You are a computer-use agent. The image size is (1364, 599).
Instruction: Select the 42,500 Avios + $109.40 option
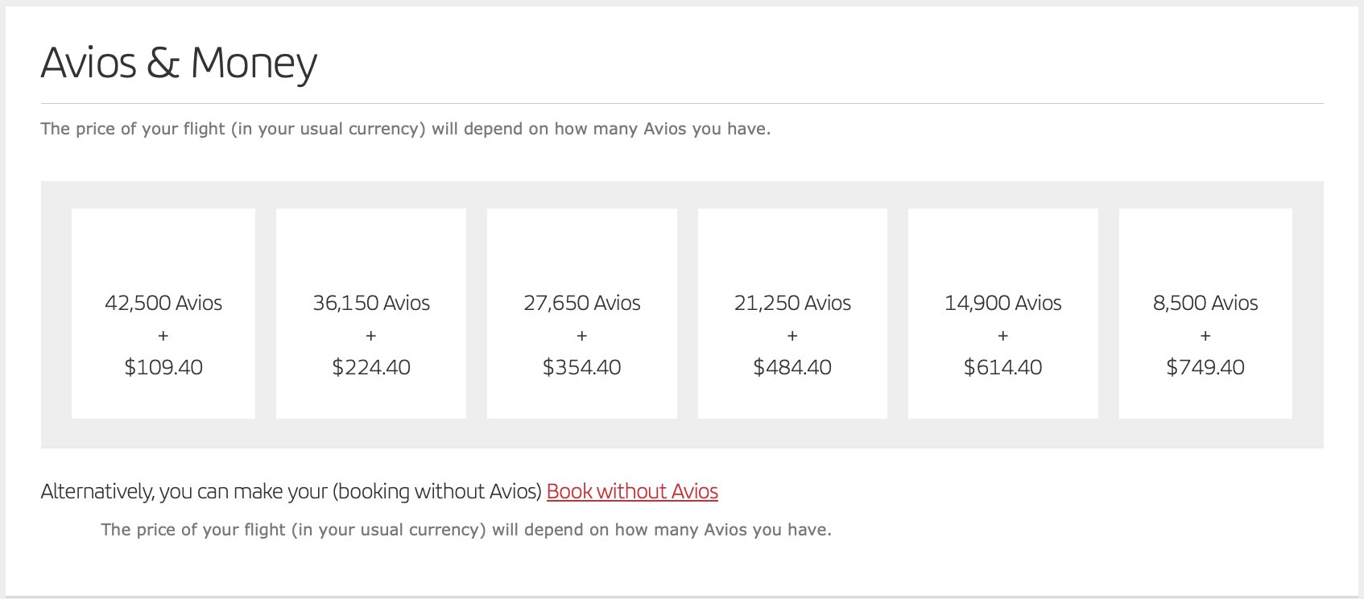coord(163,313)
